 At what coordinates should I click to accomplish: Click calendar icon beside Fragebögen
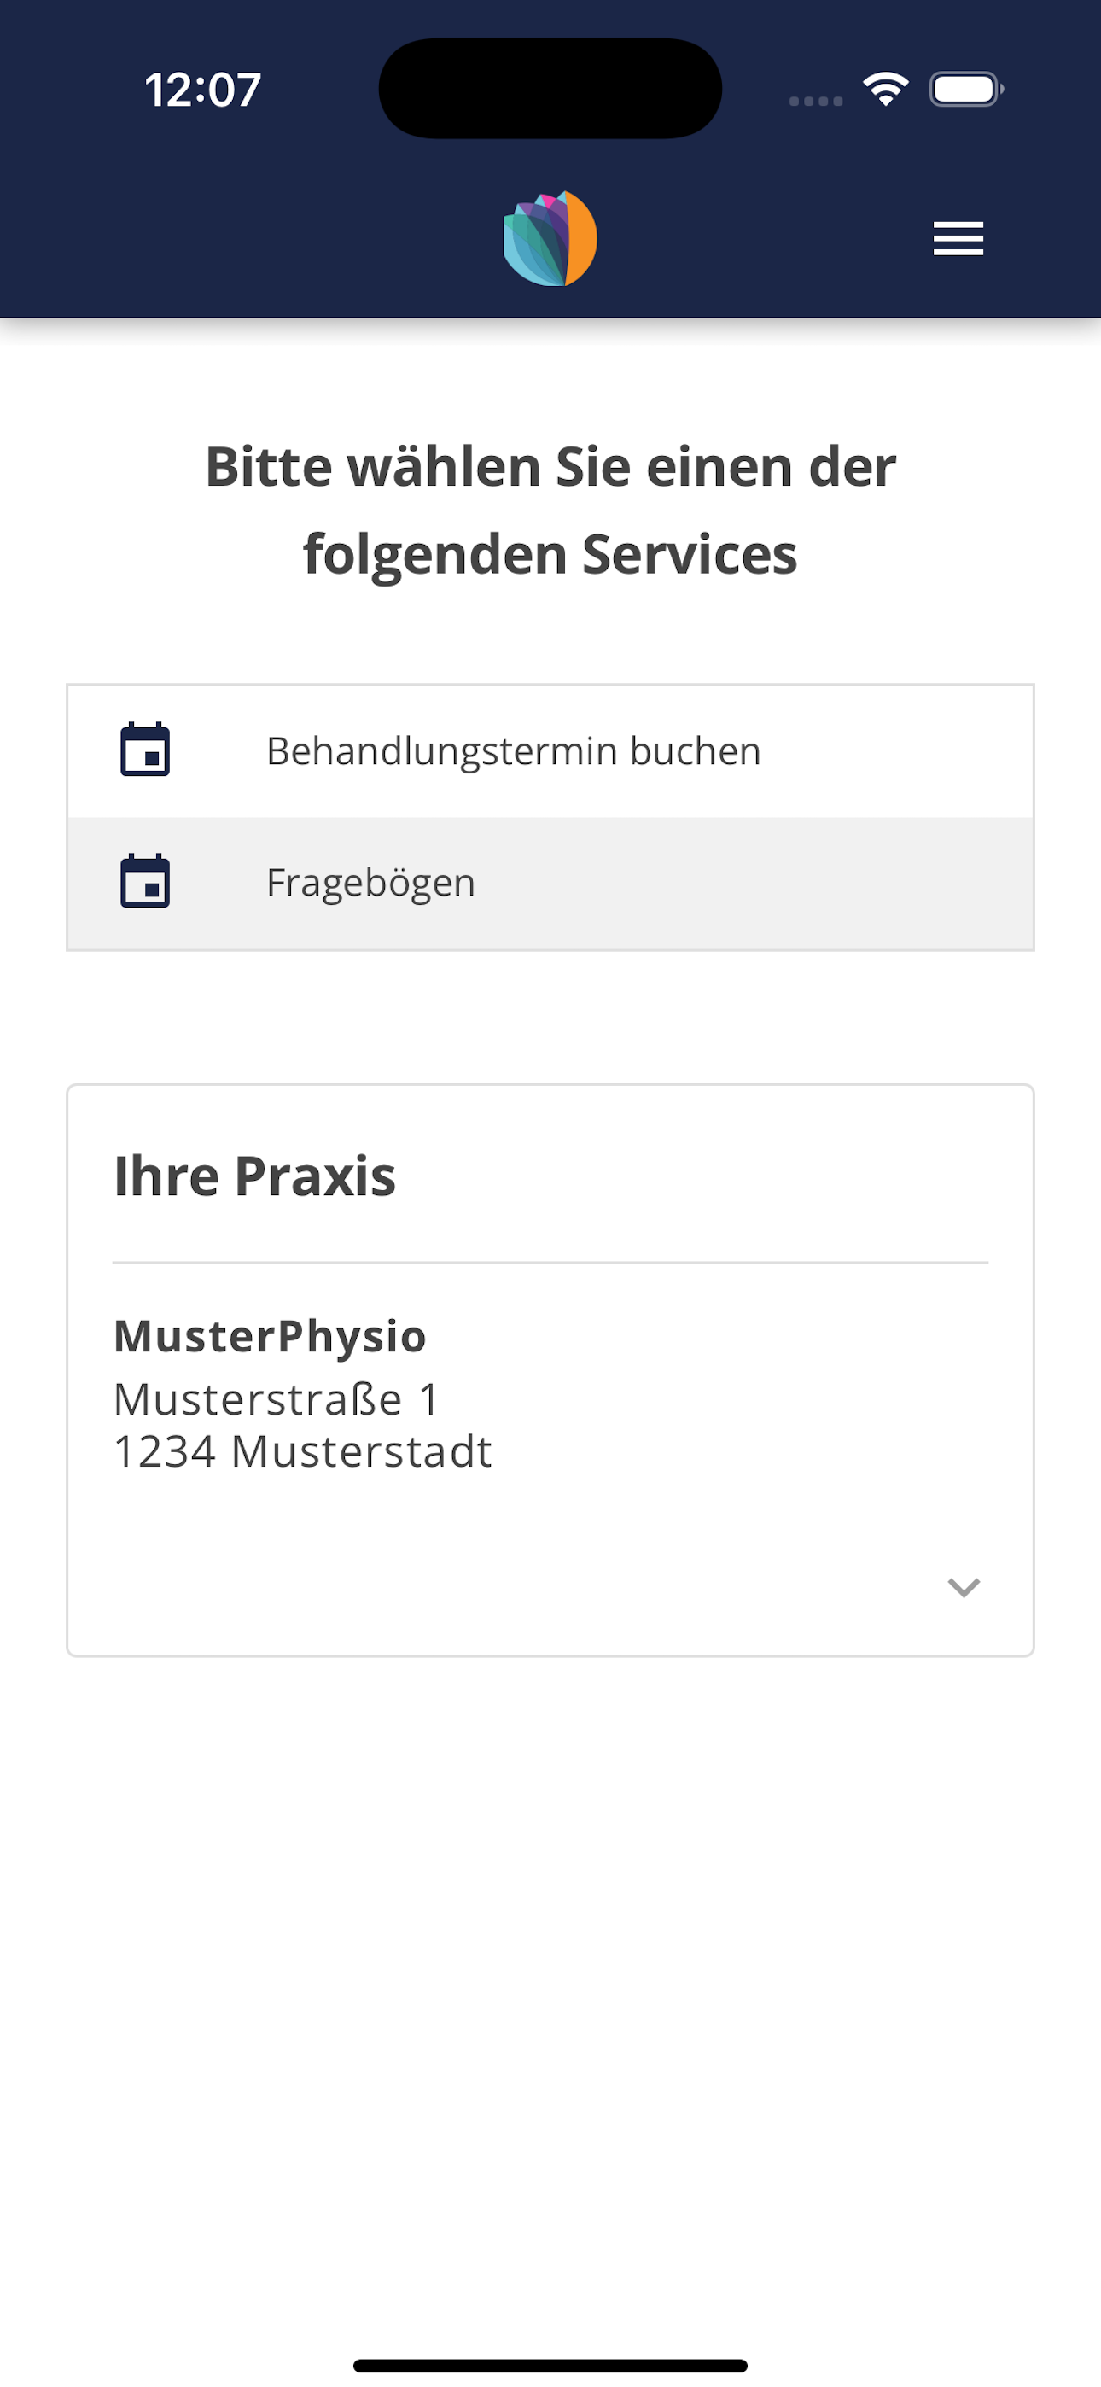click(x=145, y=881)
